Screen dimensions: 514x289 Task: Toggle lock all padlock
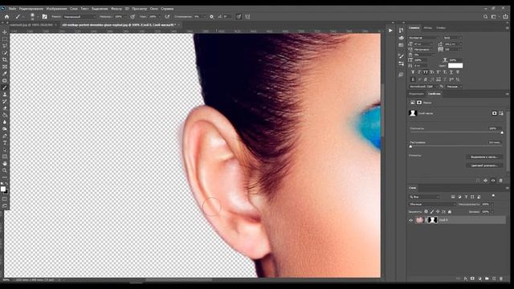click(x=450, y=212)
